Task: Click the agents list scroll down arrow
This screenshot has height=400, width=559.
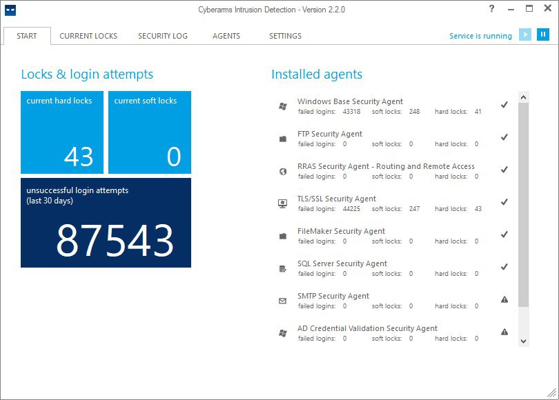Action: tap(523, 341)
